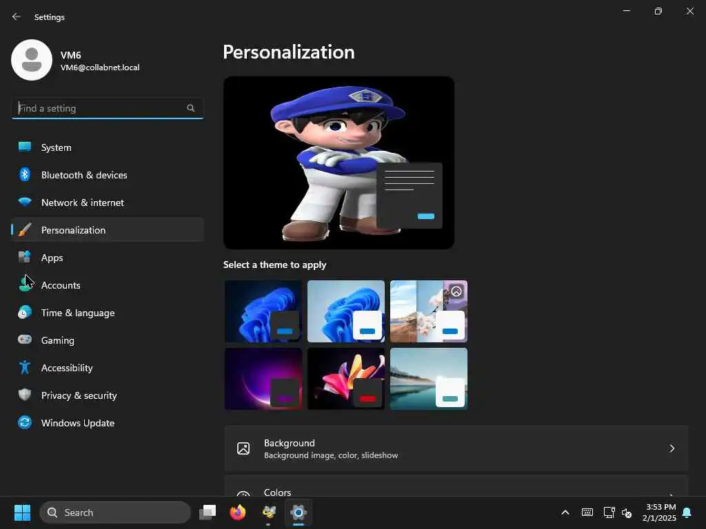Launch Firefox from the taskbar

coord(238,512)
